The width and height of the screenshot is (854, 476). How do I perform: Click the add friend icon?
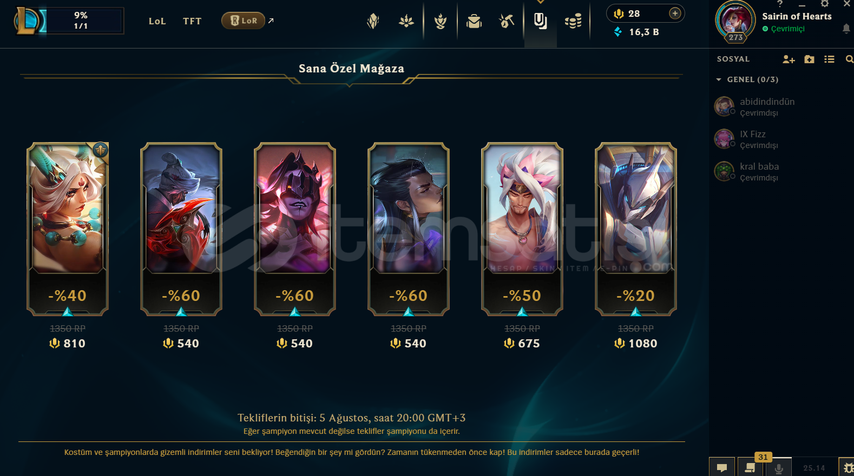(789, 59)
